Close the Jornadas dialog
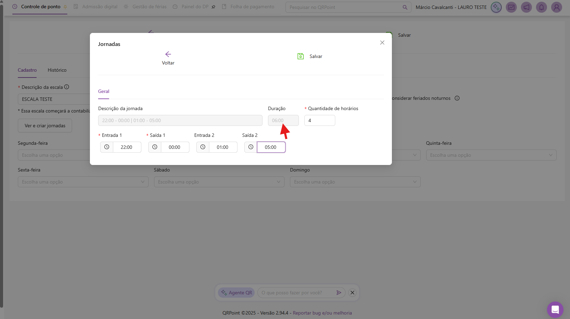This screenshot has width=570, height=319. coord(382,43)
